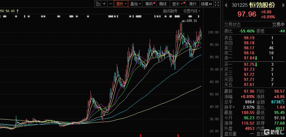Expand the 叠加 overlay dropdown
The width and height of the screenshot is (286, 137).
136,4
